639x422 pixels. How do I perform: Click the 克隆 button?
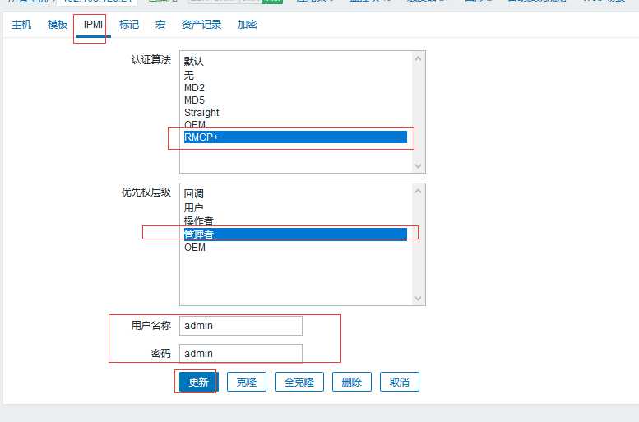[x=247, y=382]
